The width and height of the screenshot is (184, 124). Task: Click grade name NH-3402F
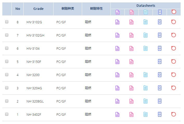pos(34,114)
